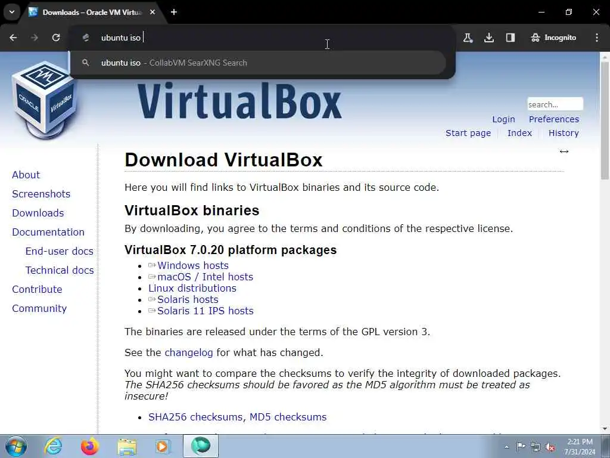
Task: Open the Action Center flag icon
Action: (x=521, y=447)
